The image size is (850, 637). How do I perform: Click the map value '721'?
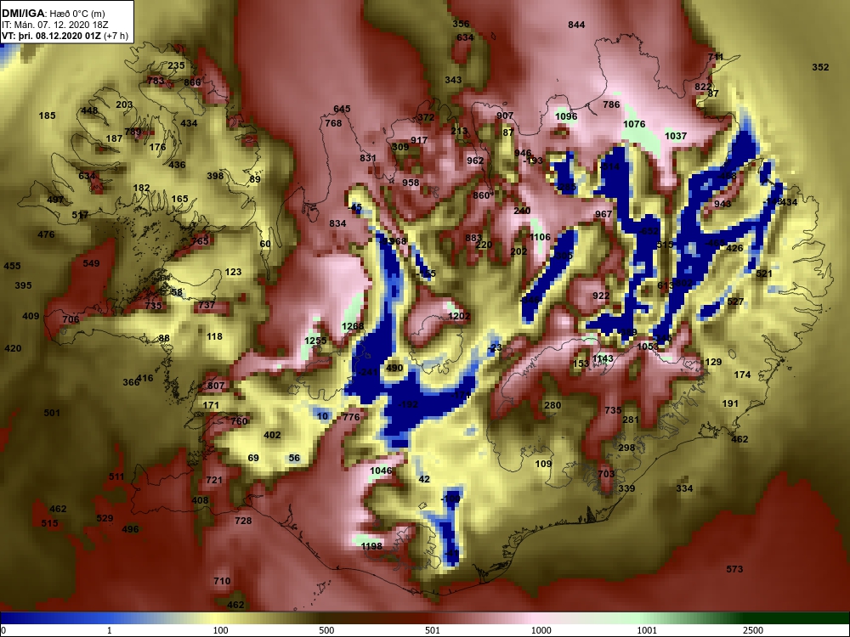(x=214, y=480)
